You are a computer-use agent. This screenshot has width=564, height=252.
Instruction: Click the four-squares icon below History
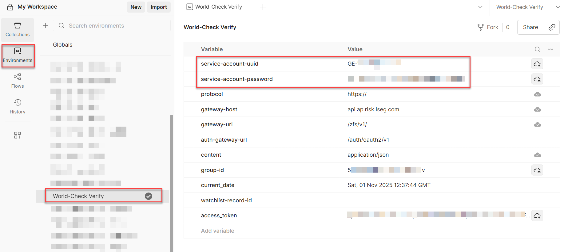(17, 135)
